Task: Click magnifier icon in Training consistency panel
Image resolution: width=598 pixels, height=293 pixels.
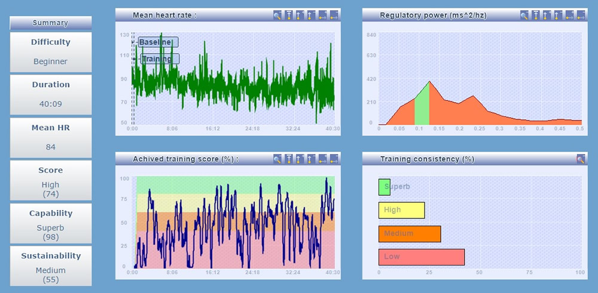Action: pyautogui.click(x=581, y=159)
